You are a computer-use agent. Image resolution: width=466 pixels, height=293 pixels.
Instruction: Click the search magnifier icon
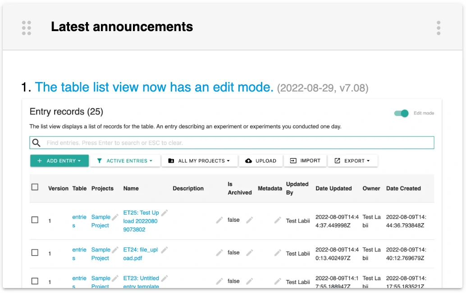[36, 143]
